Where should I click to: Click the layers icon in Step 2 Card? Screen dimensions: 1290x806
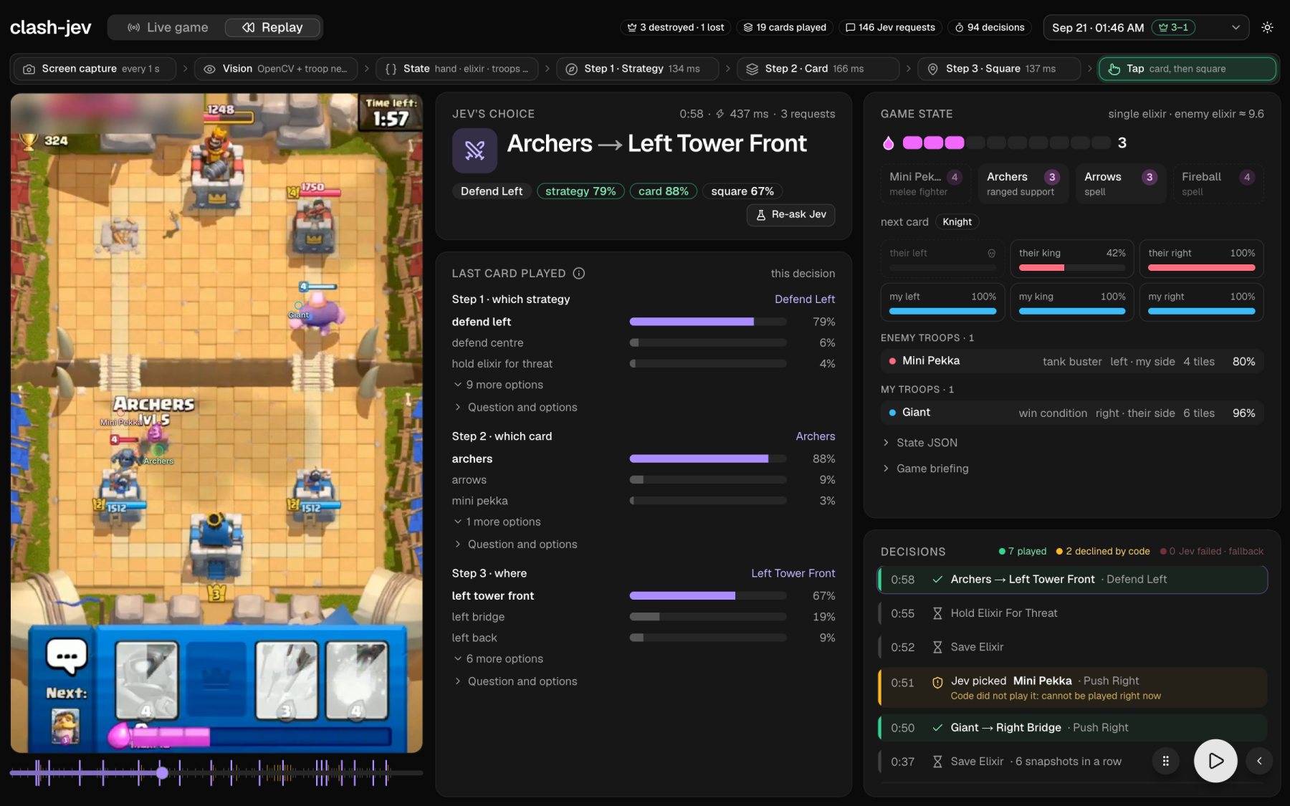(x=752, y=69)
